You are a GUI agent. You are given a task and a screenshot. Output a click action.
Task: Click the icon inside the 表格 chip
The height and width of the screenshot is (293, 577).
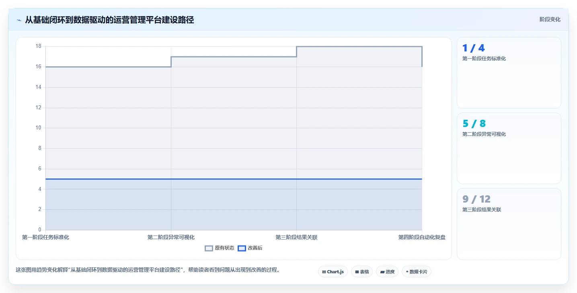(x=357, y=272)
